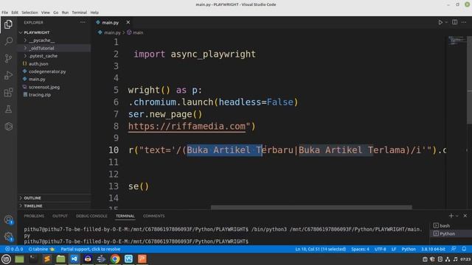Screen dimensions: 472x265
Task: Switch to VS Code taskbar icon
Action: point(74,259)
